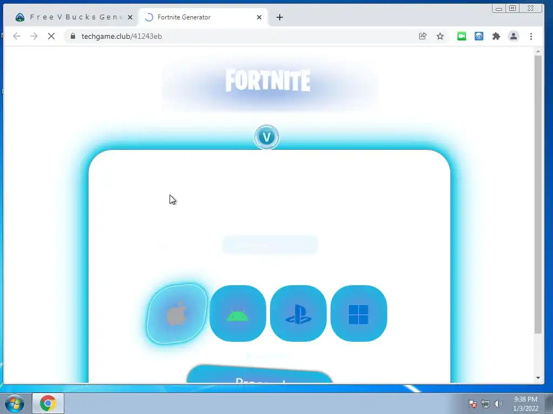Click Show desktop button at taskbar end

click(549, 403)
